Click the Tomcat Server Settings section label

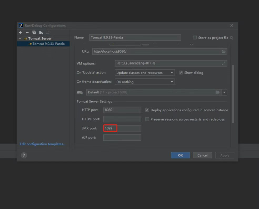[x=94, y=101]
